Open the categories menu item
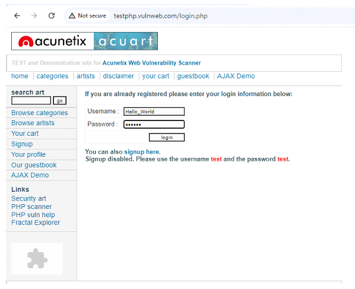 (52, 76)
